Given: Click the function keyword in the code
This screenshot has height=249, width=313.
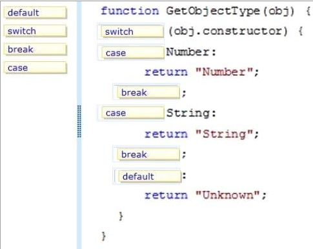Looking at the screenshot, I should (x=130, y=11).
